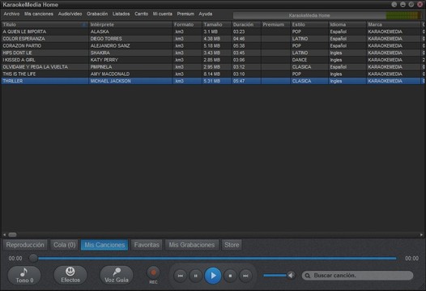Adjust the volume slider
Image resolution: width=426 pixels, height=291 pixels.
[275, 276]
